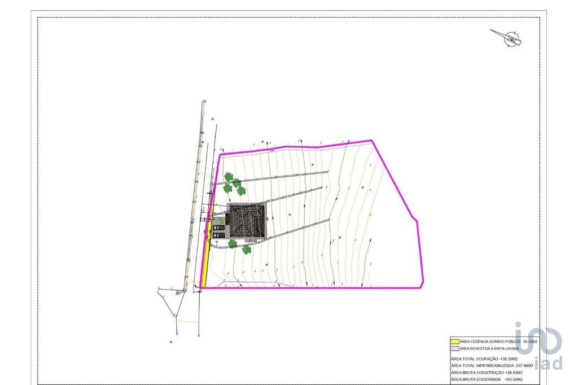This screenshot has height=385, width=578.
Task: Click the iad watermark logo
Action: click(x=538, y=345)
